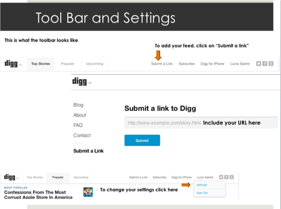
Task: Open the Contact link
Action: click(82, 135)
